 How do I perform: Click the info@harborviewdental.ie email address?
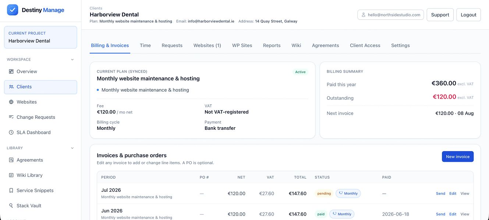pyautogui.click(x=211, y=21)
